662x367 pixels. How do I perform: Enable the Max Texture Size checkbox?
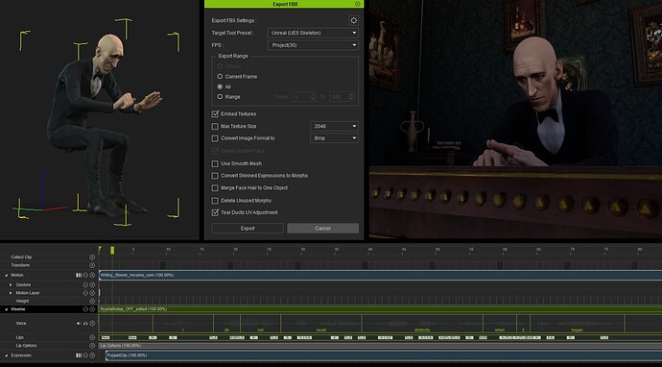[215, 126]
